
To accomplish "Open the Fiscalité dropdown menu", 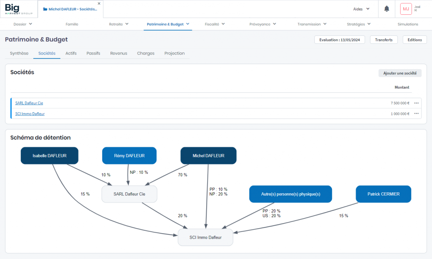I will 215,24.
